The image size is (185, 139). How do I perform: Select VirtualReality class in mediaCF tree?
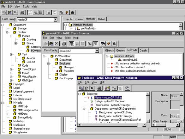tap(29, 77)
